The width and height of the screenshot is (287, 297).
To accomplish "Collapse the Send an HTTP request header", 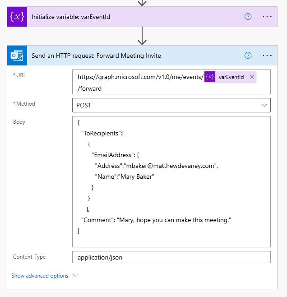I will [x=135, y=56].
